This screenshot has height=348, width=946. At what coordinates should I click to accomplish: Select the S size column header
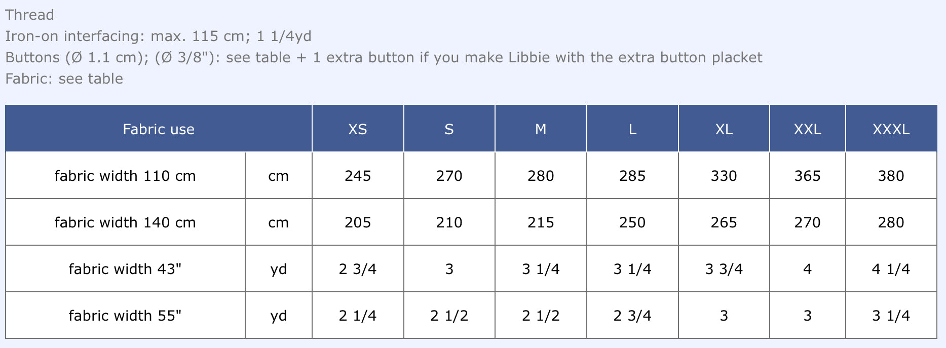[x=449, y=129]
